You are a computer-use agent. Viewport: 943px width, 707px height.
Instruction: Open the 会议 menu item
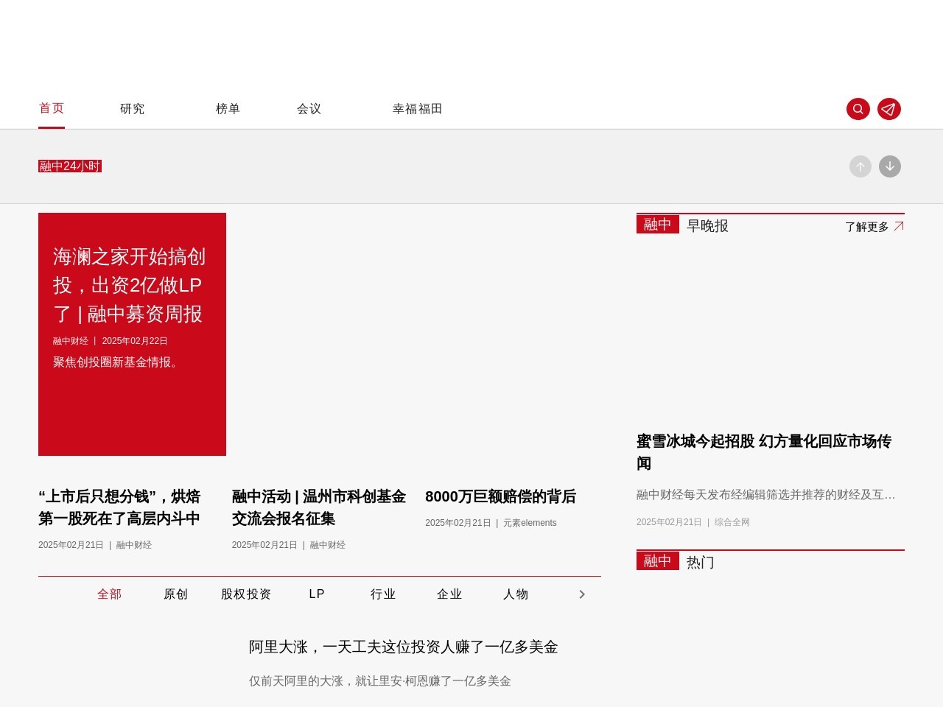309,109
